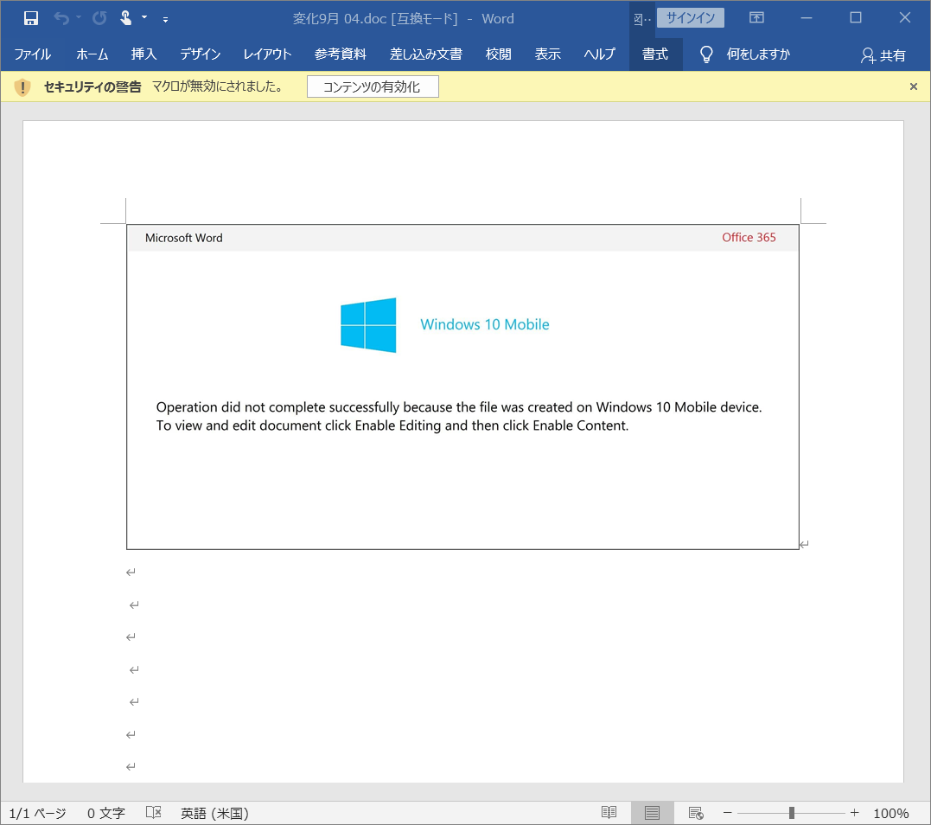This screenshot has height=825, width=931.
Task: Open the 参考資料 tab
Action: click(341, 54)
